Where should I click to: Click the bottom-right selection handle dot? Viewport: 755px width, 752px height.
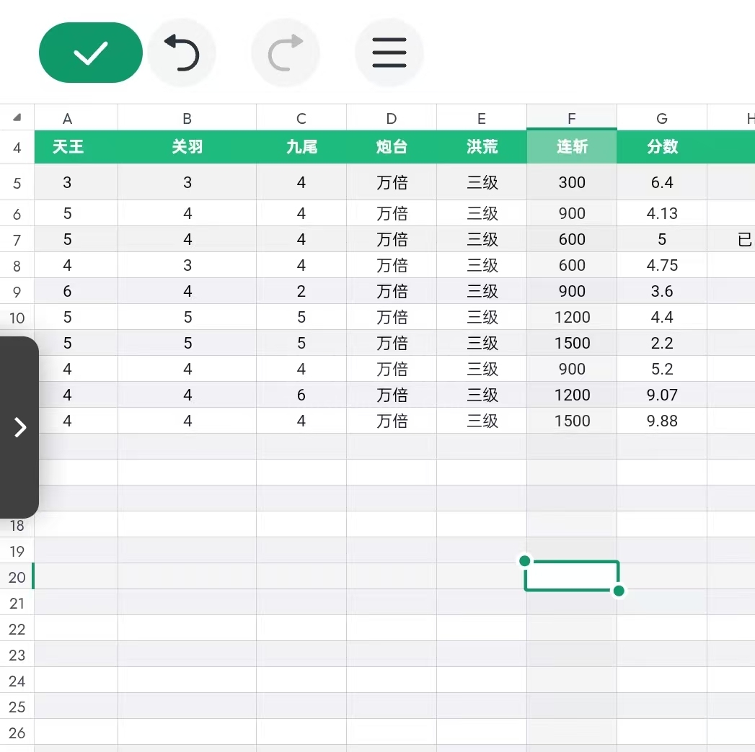point(619,591)
